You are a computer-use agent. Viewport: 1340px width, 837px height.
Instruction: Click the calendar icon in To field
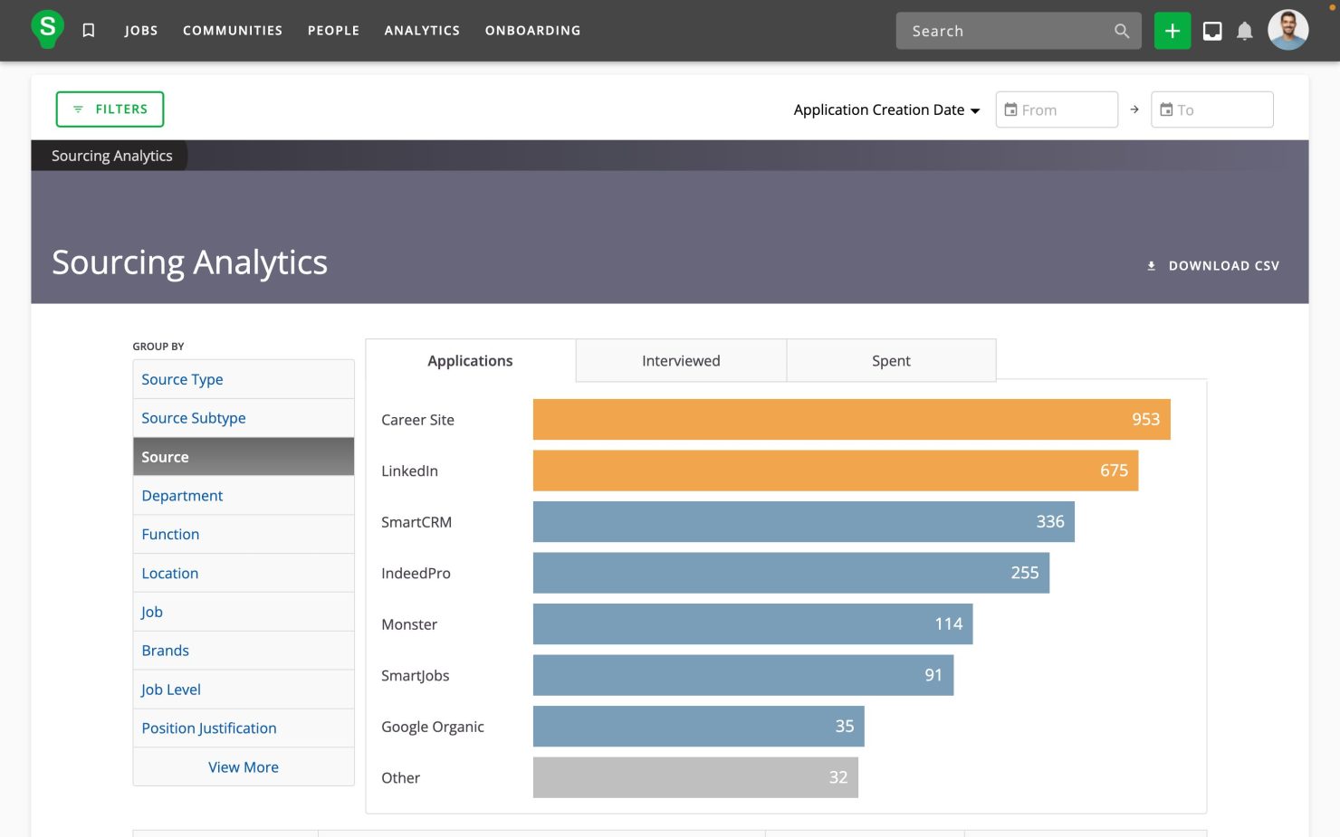pos(1166,109)
